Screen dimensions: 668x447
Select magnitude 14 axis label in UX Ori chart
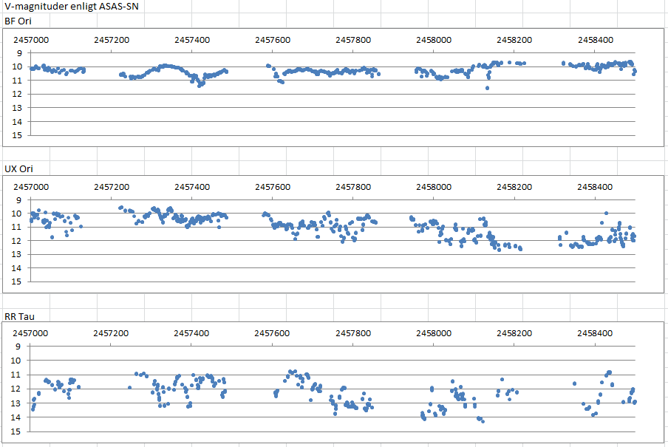pyautogui.click(x=18, y=268)
